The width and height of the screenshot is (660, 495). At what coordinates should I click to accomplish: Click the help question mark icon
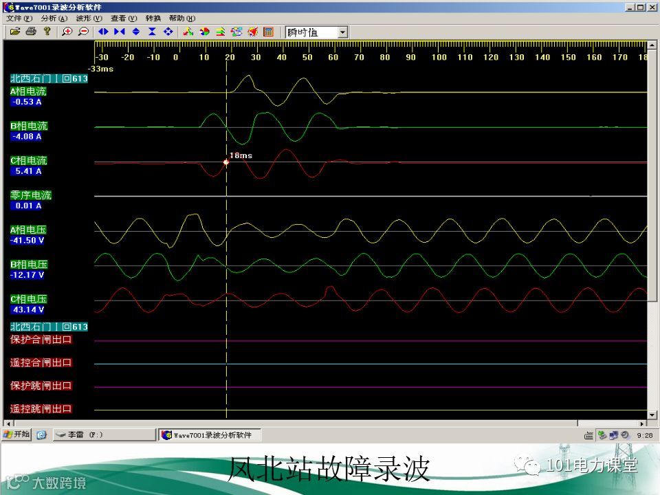(x=47, y=32)
